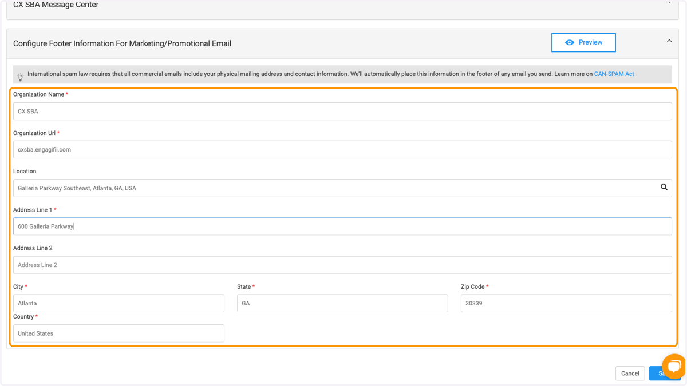Click the City field containing Atlanta

[x=119, y=303]
